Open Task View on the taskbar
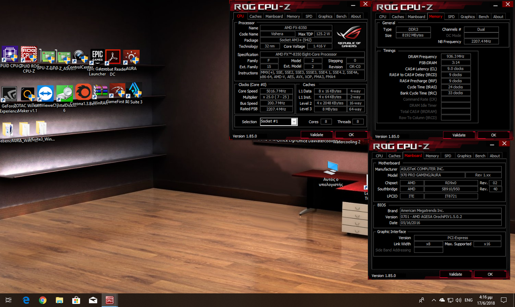Viewport: 515px width, 307px height. pos(8,300)
